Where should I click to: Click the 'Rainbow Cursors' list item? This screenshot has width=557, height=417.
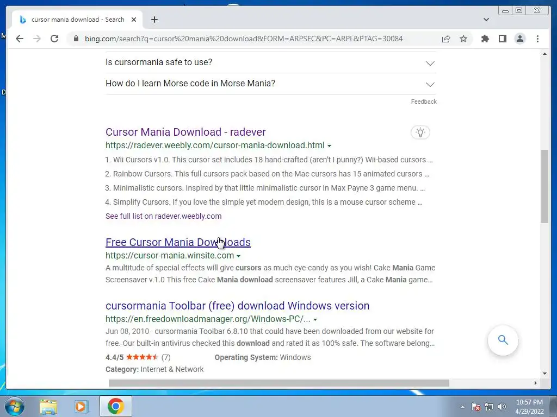267,174
